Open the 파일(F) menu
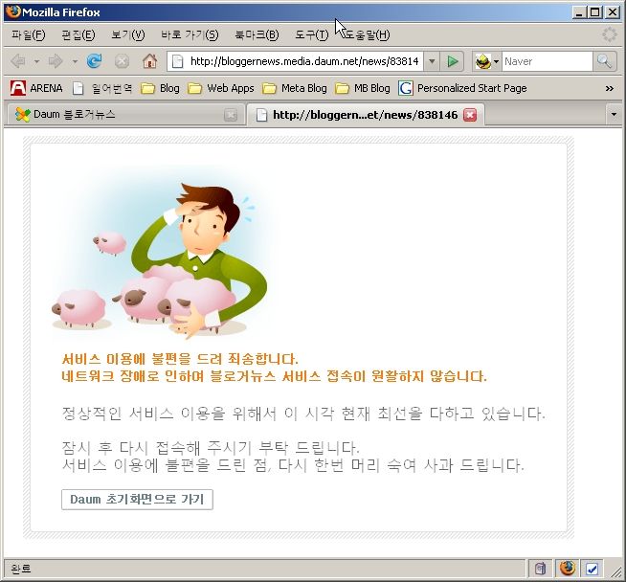The width and height of the screenshot is (626, 582). click(x=29, y=35)
